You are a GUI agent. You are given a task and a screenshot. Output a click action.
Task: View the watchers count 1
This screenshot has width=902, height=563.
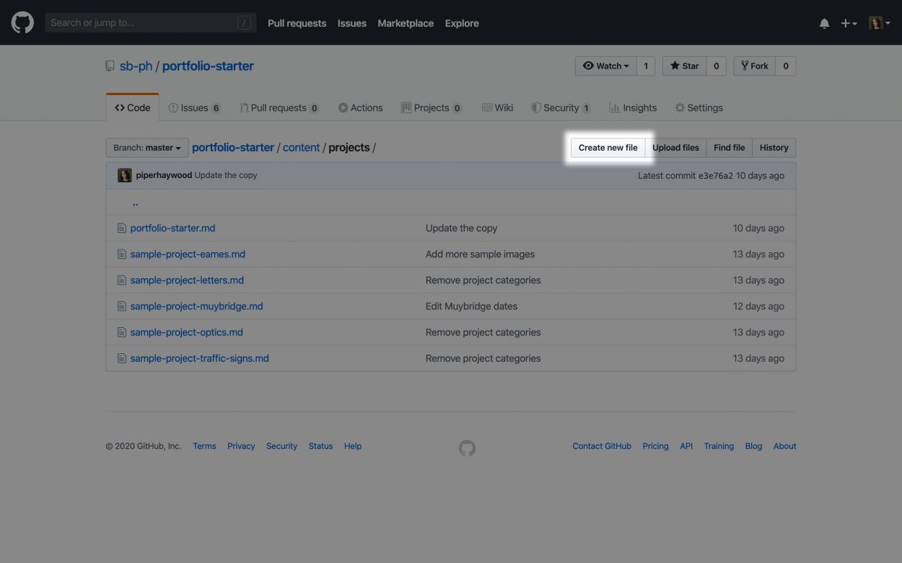(646, 66)
